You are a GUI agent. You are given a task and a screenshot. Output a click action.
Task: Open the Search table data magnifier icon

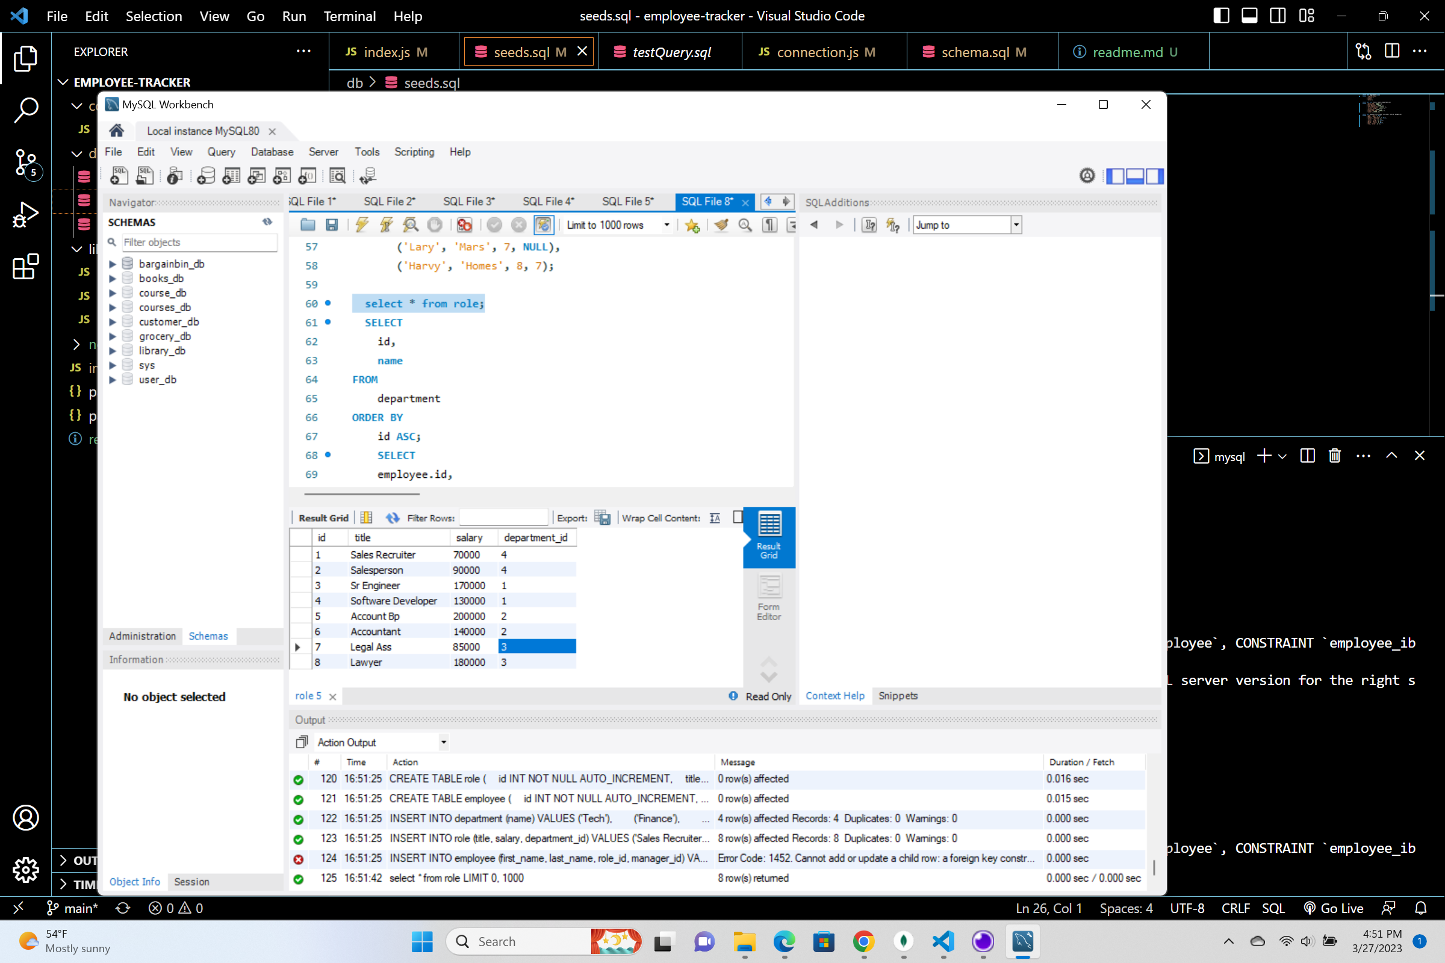pyautogui.click(x=338, y=175)
